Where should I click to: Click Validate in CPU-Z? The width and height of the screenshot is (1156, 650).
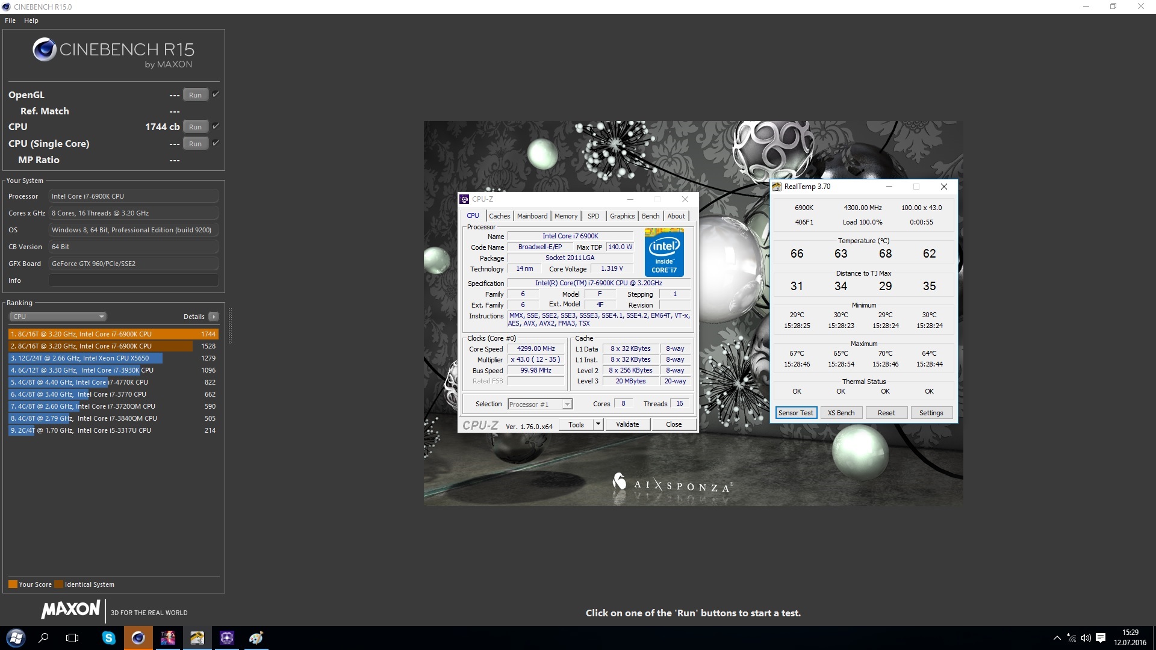point(627,425)
